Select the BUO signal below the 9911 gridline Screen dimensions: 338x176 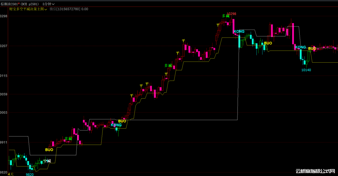[x=49, y=150]
